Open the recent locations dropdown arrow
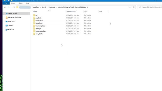 coord(12,7)
